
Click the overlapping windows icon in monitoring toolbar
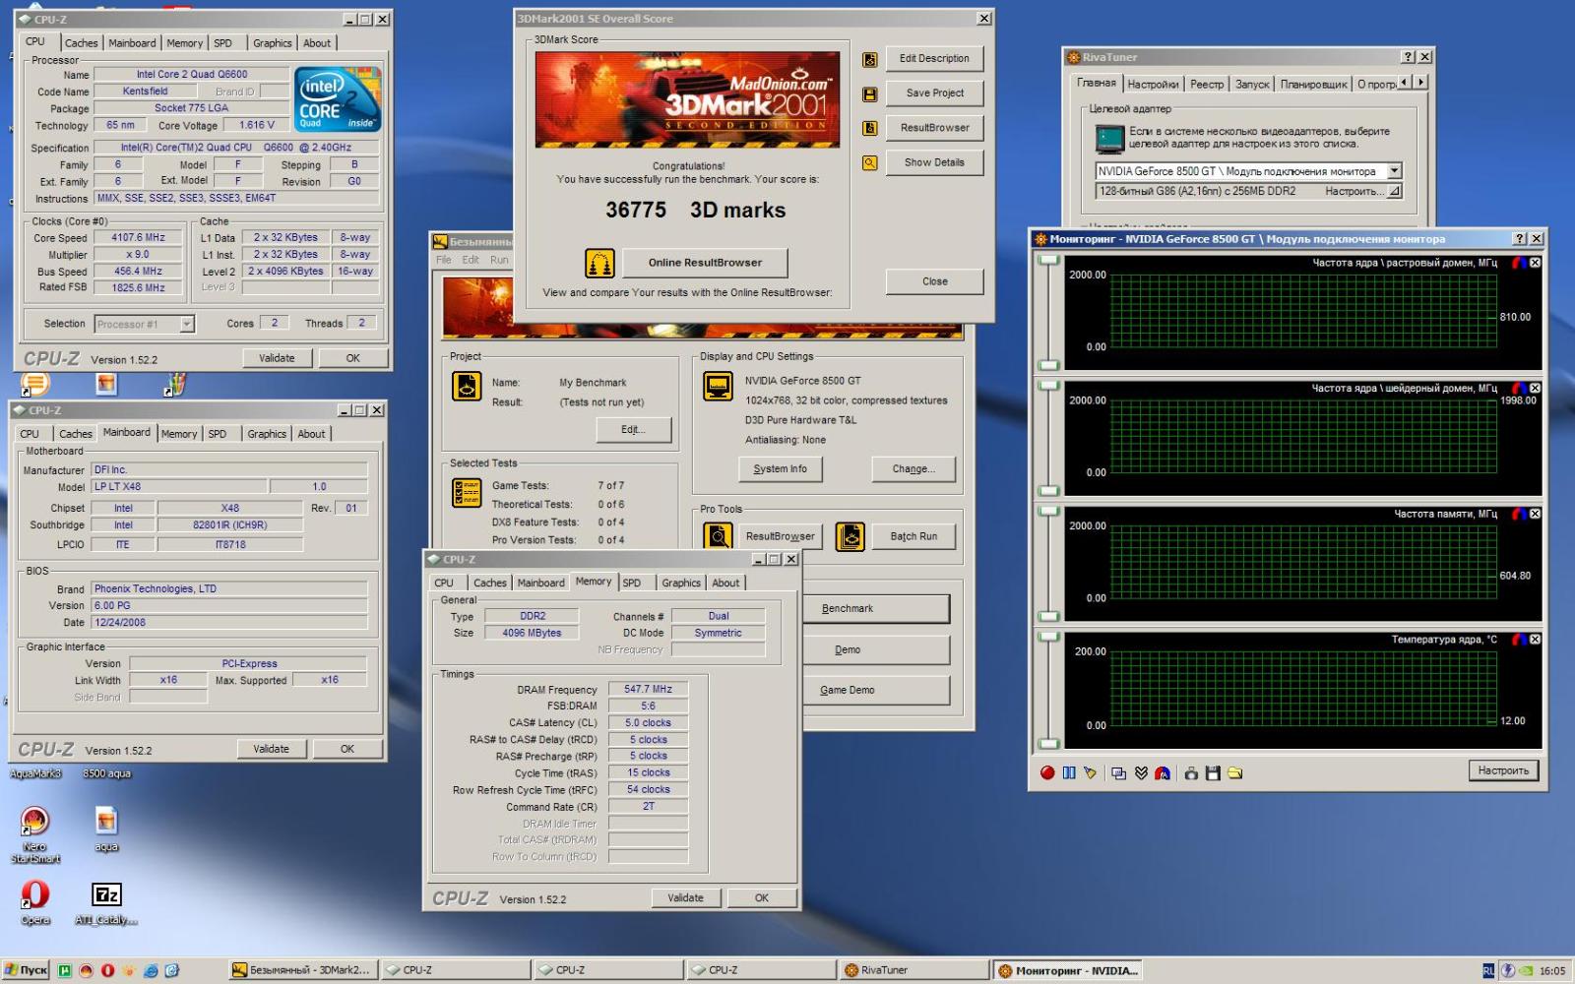pos(1118,773)
